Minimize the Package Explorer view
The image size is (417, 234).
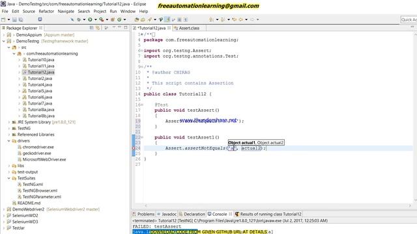pos(120,27)
